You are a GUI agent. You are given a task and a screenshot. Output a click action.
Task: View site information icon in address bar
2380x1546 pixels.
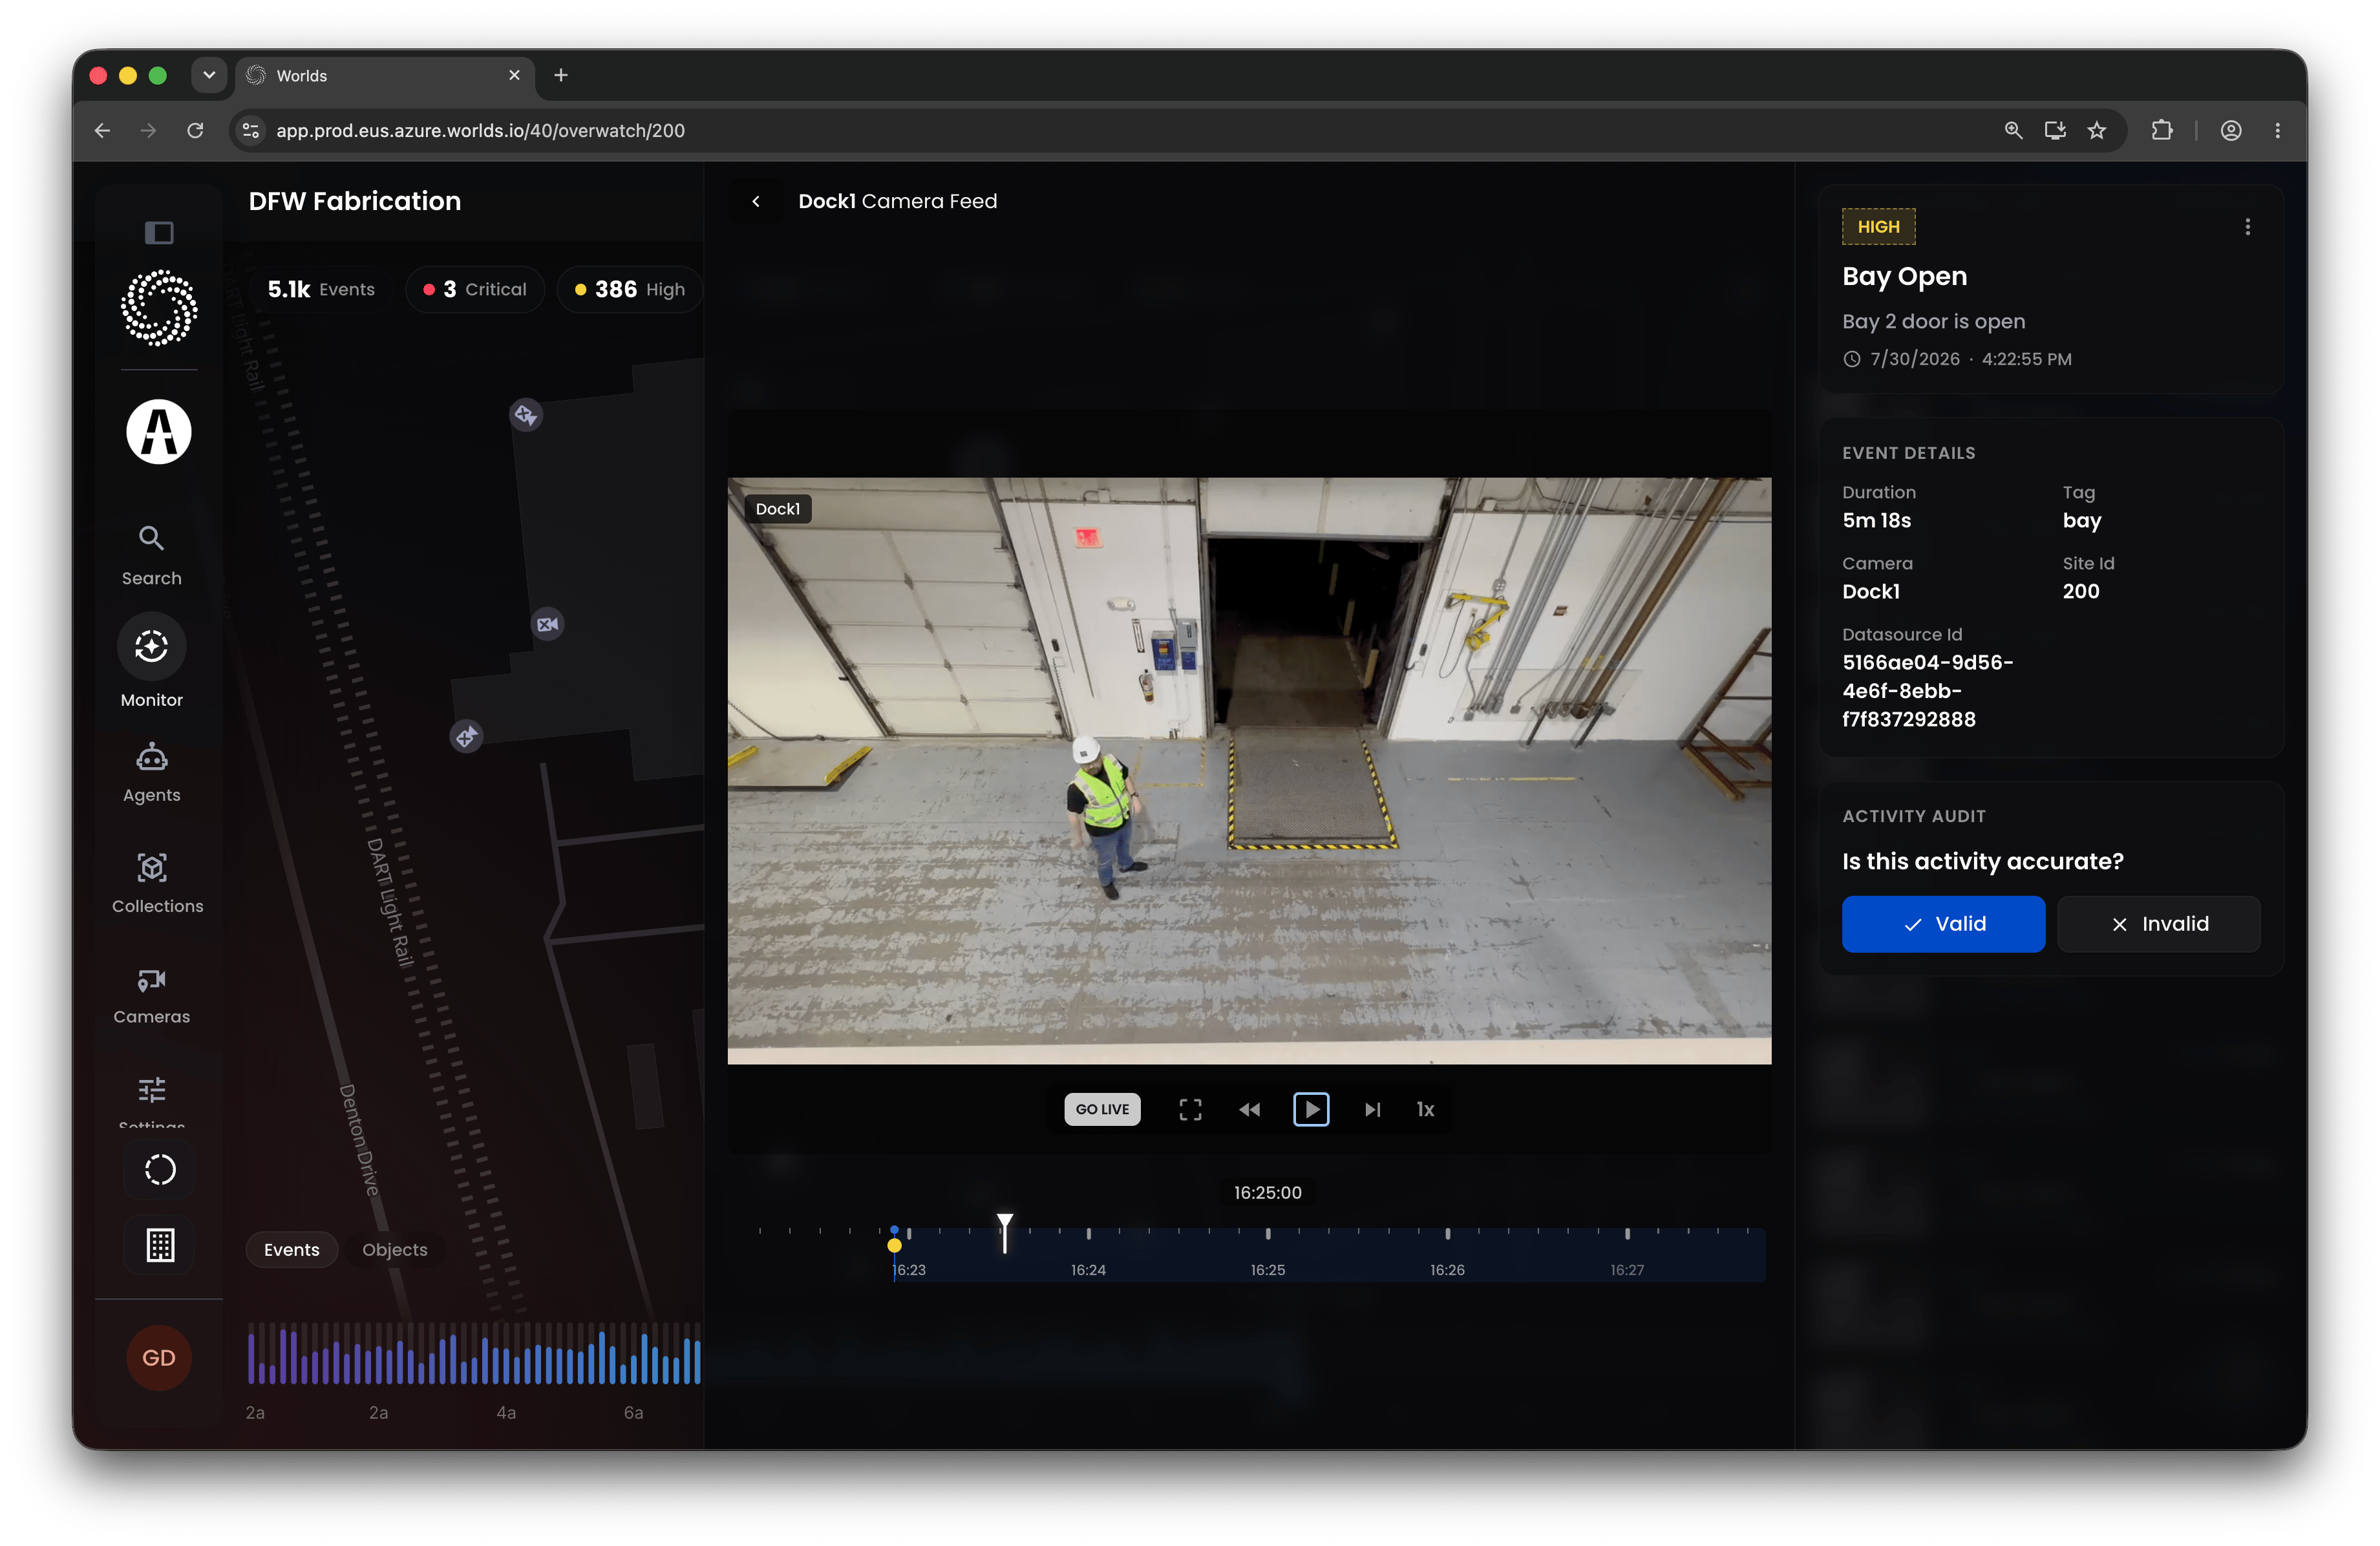click(x=251, y=130)
